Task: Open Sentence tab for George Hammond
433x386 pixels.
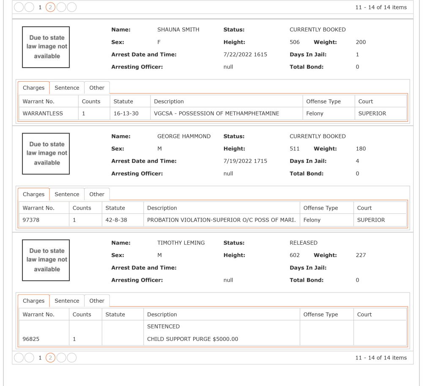Action: 67,194
